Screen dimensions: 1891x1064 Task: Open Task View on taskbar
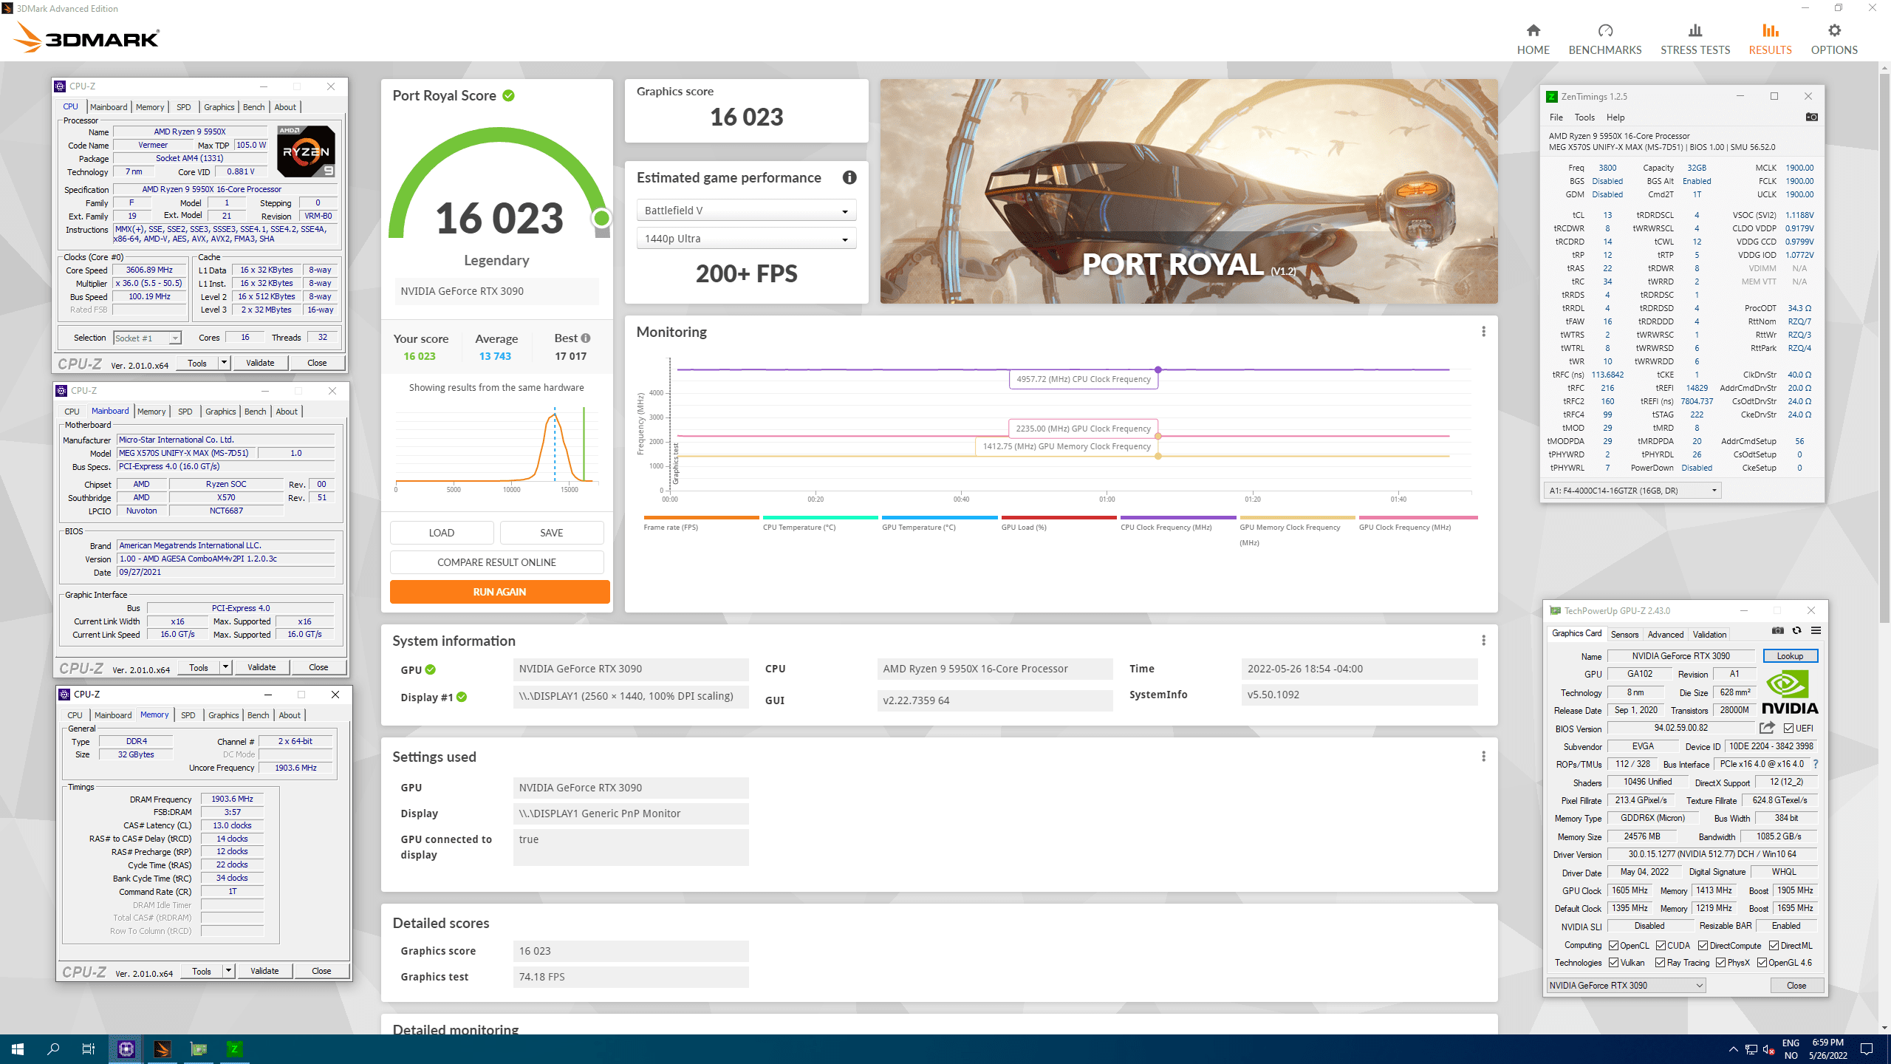pos(89,1048)
